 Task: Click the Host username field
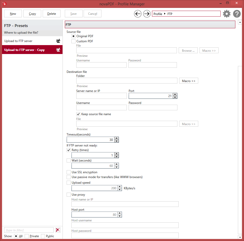tap(125, 225)
